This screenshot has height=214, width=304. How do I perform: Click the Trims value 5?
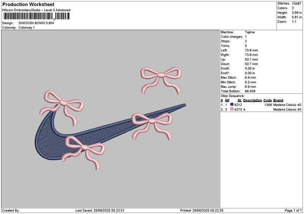246,46
